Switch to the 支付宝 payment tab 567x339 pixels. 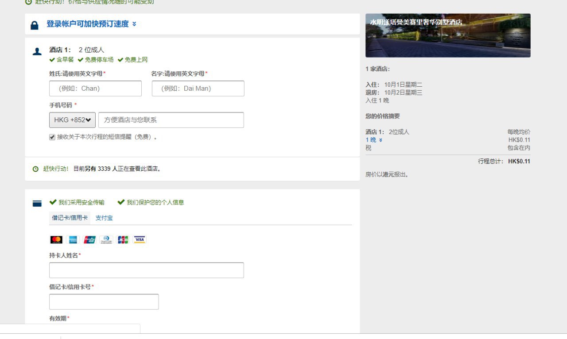[104, 218]
